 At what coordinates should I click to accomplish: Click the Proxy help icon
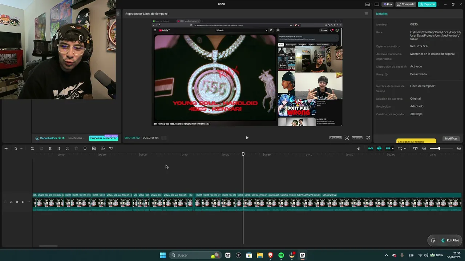(x=386, y=74)
